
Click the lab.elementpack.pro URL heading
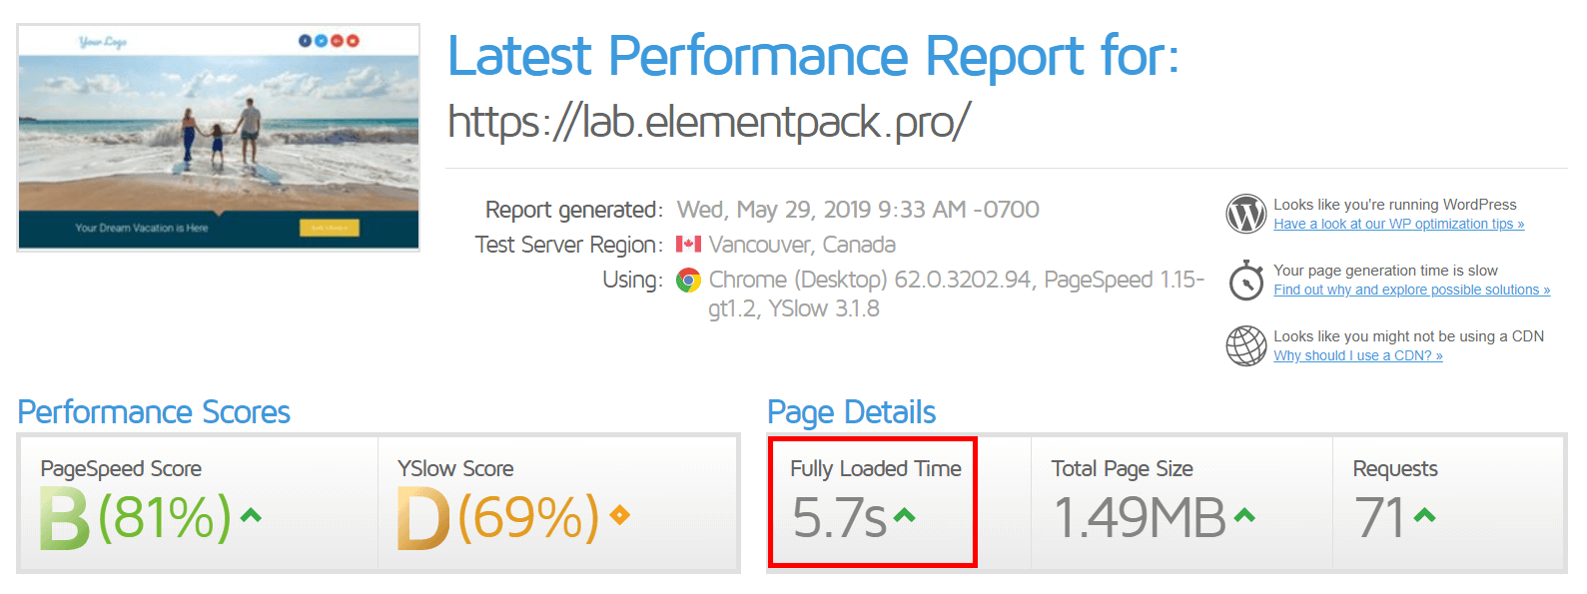708,123
